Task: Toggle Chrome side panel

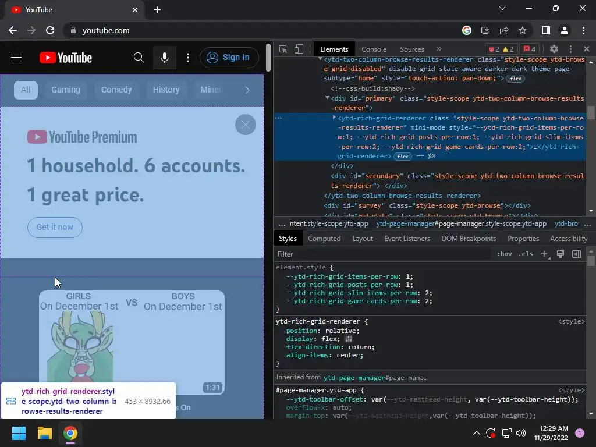Action: click(546, 30)
